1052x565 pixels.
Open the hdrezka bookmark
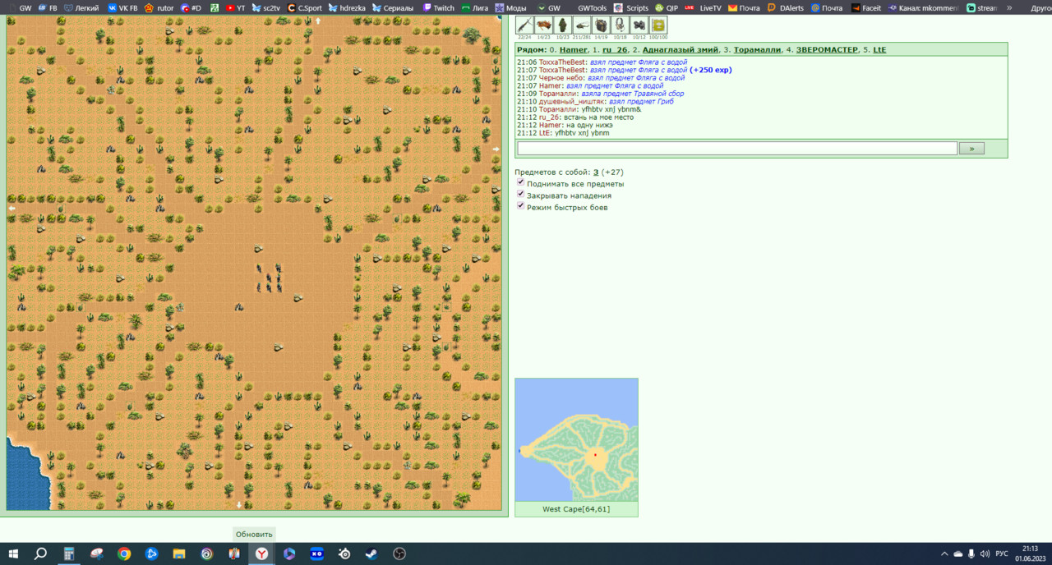coord(347,7)
